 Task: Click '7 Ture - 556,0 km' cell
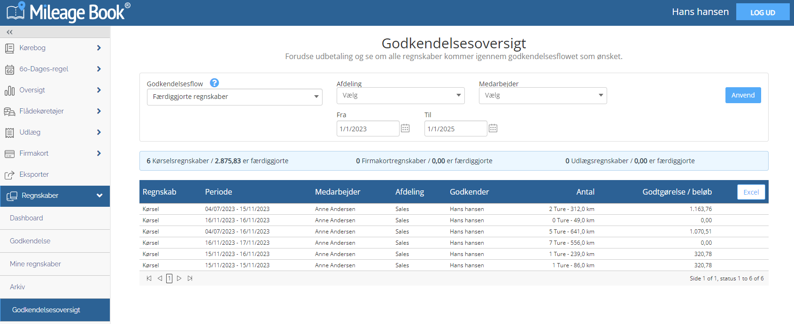(571, 243)
